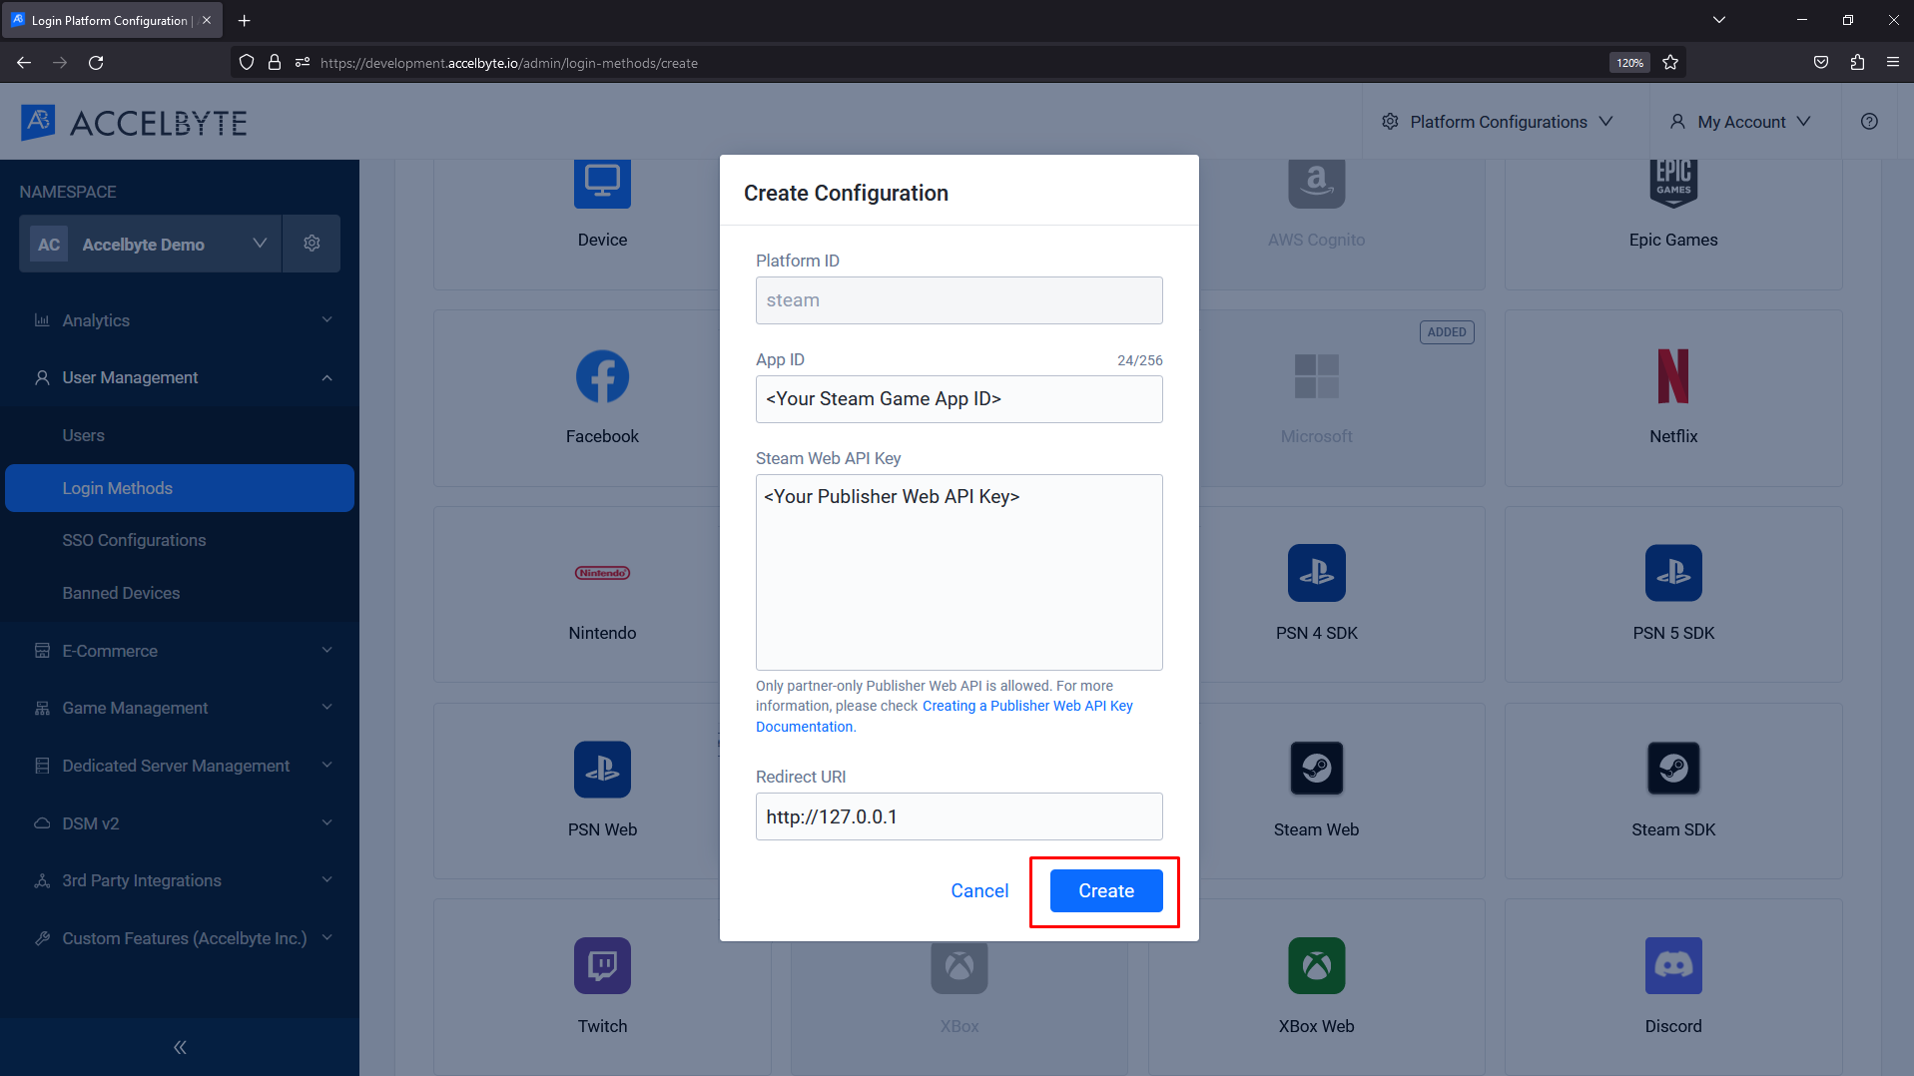Image resolution: width=1914 pixels, height=1076 pixels.
Task: Close the Login Platform Configuration tab
Action: click(x=207, y=20)
